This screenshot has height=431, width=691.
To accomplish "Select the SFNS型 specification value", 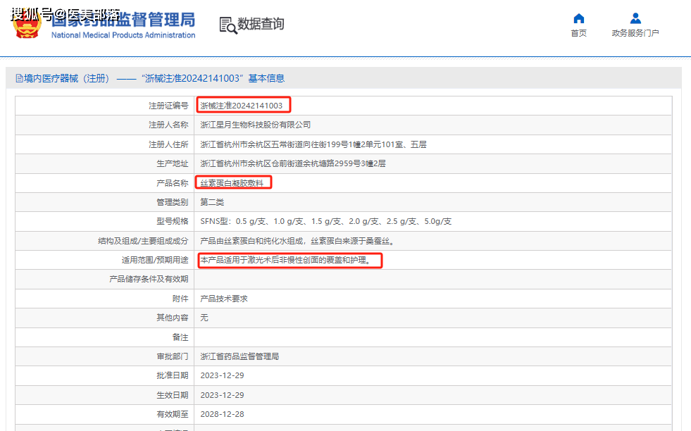I will pos(325,221).
